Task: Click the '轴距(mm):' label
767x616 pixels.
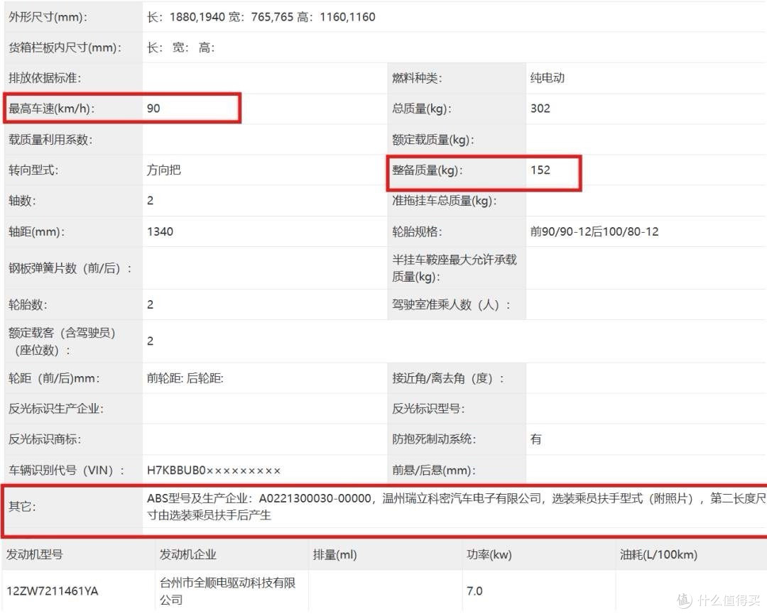Action: coord(36,232)
